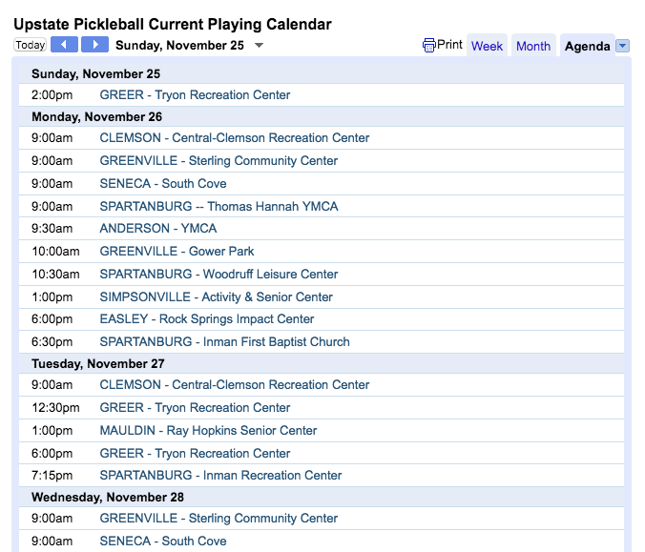Open GREENVILLE Gower Park event
The image size is (645, 552).
point(177,251)
